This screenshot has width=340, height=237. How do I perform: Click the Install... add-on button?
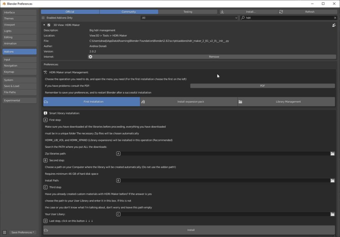[249, 12]
